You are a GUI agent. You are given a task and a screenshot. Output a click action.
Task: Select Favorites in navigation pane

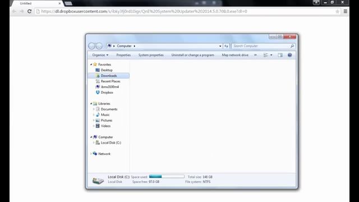click(105, 65)
